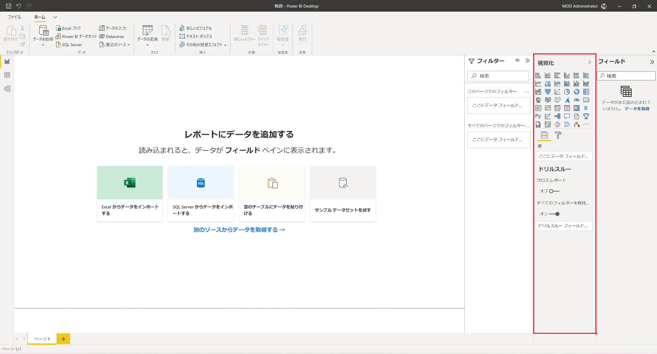Select the Power Apps visual
657x354 pixels.
pos(557,124)
